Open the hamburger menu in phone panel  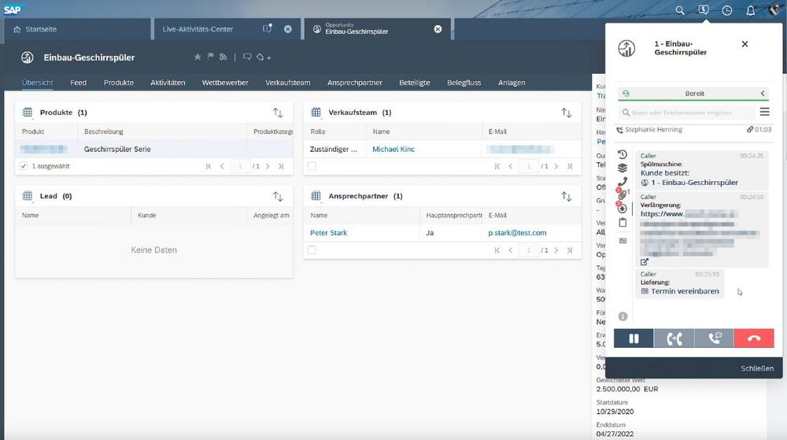[x=764, y=113]
